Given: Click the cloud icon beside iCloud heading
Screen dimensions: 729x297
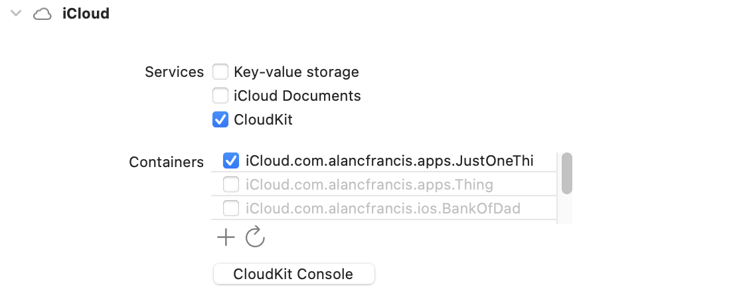Looking at the screenshot, I should click(x=42, y=15).
